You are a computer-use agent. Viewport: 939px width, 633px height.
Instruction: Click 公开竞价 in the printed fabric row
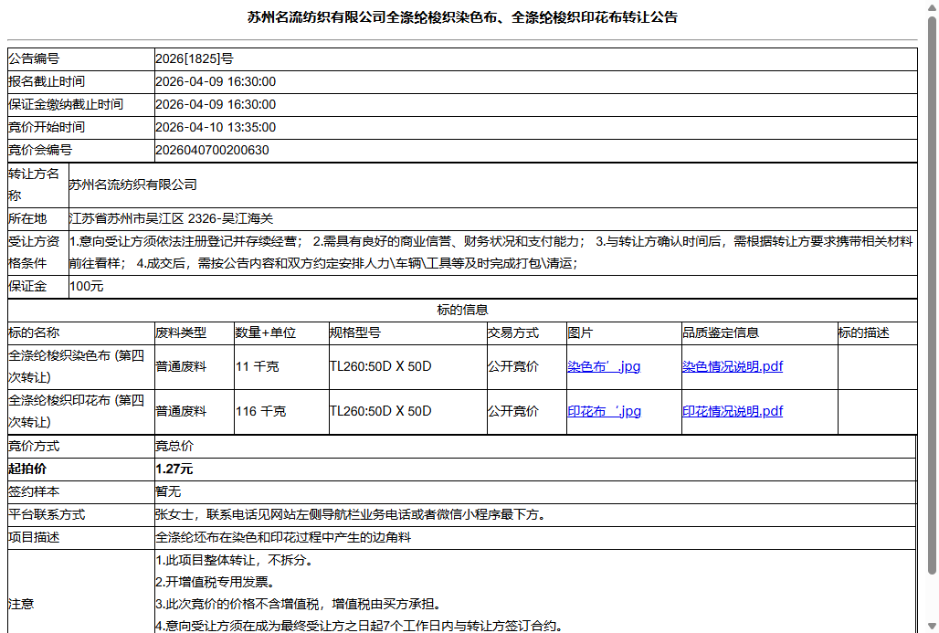(513, 411)
